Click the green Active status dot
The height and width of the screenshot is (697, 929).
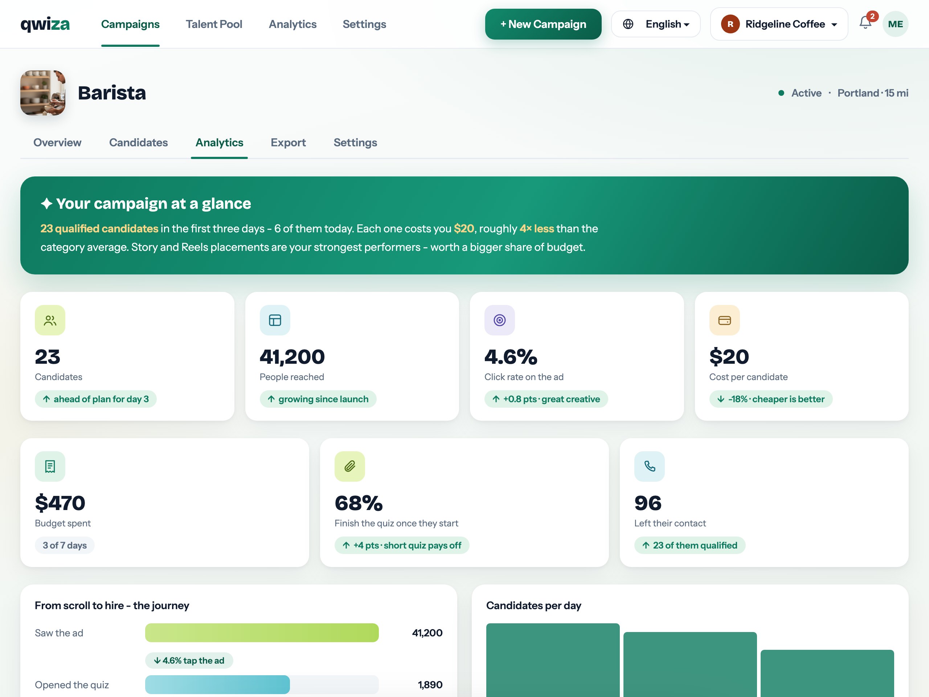[781, 93]
